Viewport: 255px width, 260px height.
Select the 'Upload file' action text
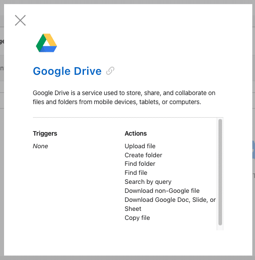point(140,146)
